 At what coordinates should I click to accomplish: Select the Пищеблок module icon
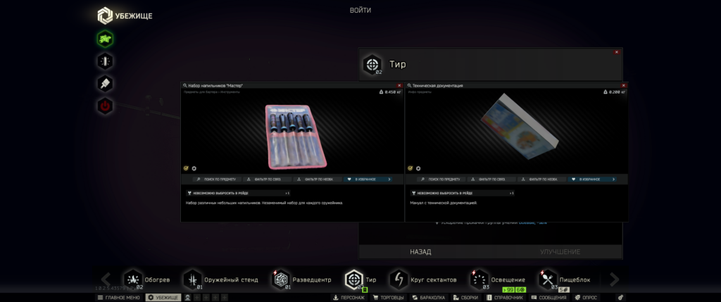548,279
